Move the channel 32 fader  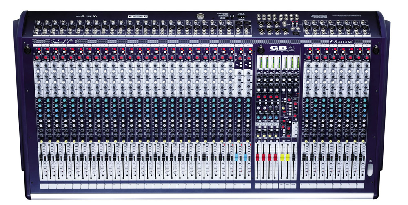pos(361,157)
